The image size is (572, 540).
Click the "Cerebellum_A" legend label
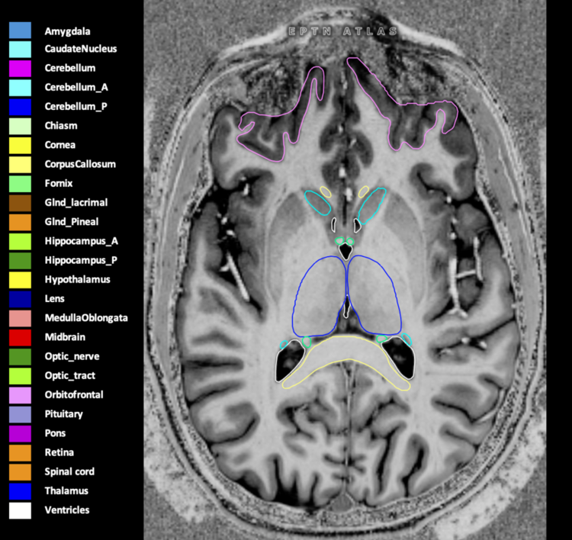coord(76,88)
